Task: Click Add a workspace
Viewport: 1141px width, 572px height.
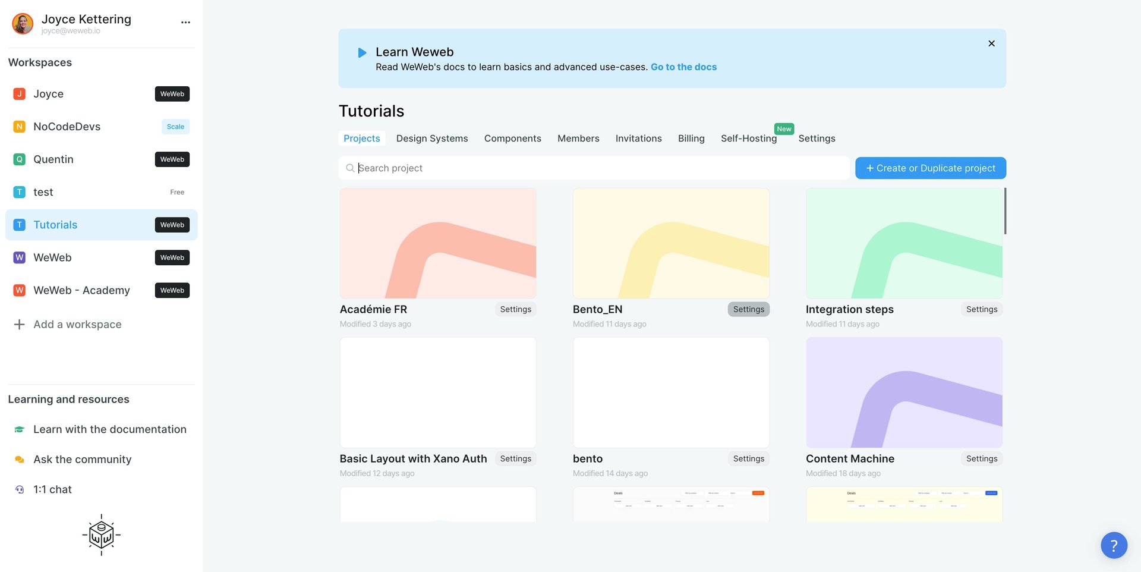Action: (68, 325)
